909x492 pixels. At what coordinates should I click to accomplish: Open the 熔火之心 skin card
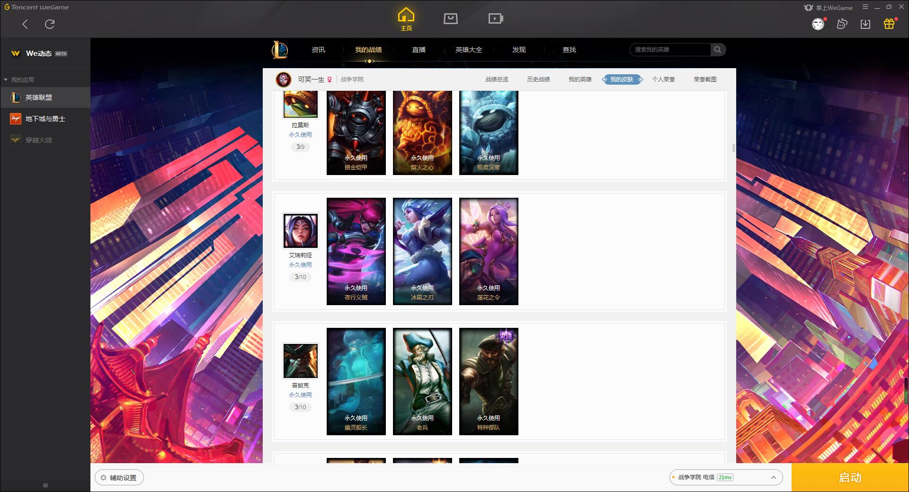click(422, 133)
